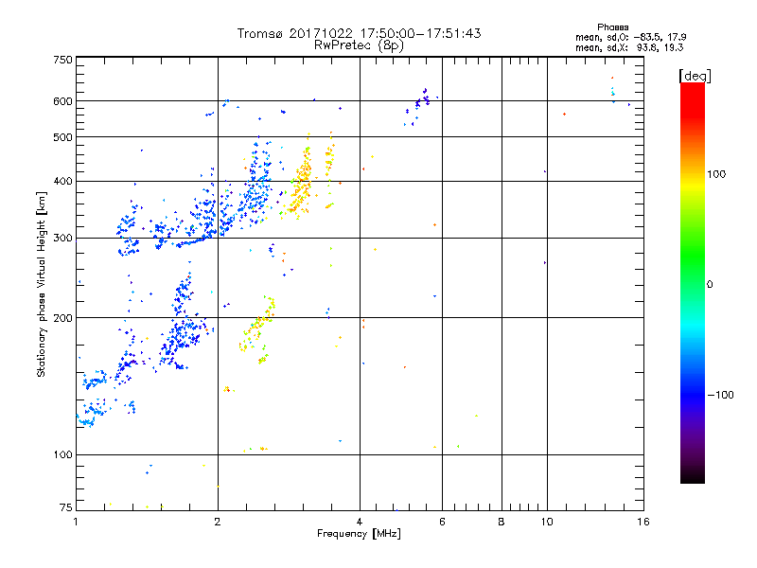Click the 'Stationary phase Virtual Height [km]' label
Screen dimensions: 757x568
click(x=42, y=284)
